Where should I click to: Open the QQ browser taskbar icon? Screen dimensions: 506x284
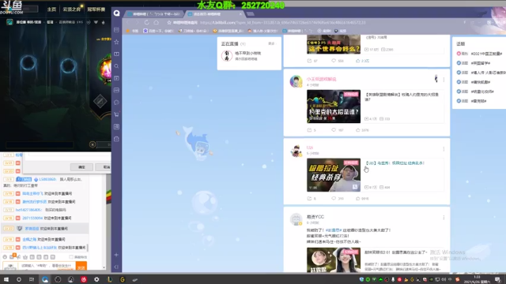(45, 279)
